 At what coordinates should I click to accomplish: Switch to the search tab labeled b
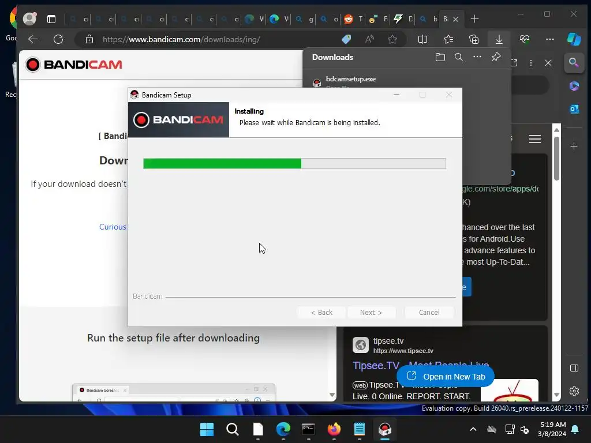tap(428, 19)
